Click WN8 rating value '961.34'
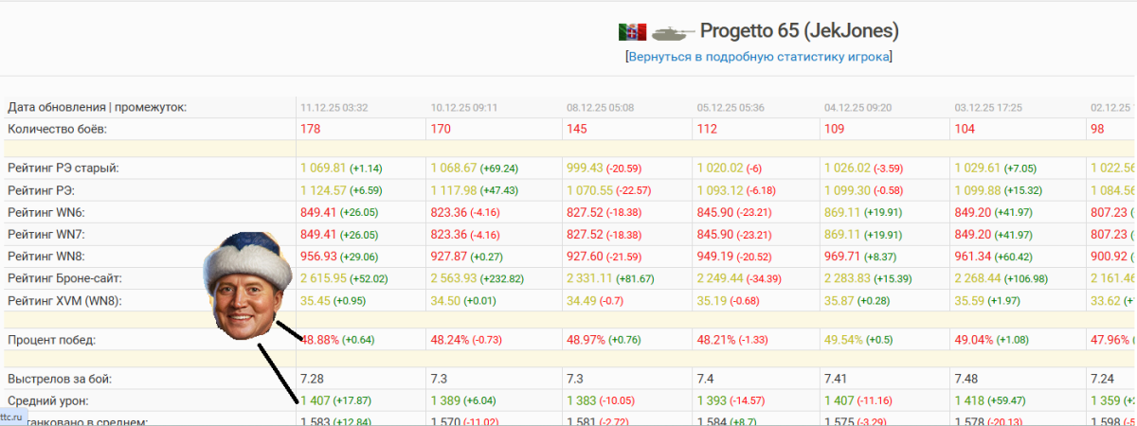The height and width of the screenshot is (426, 1137). click(973, 257)
